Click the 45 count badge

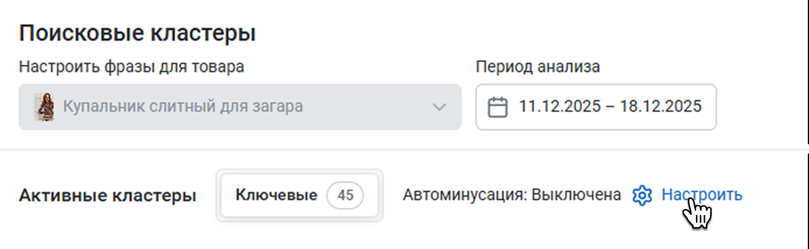pyautogui.click(x=345, y=195)
